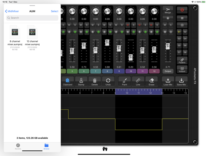The image size is (208, 156).
Task: Click Save Mix
Action: coord(181,81)
